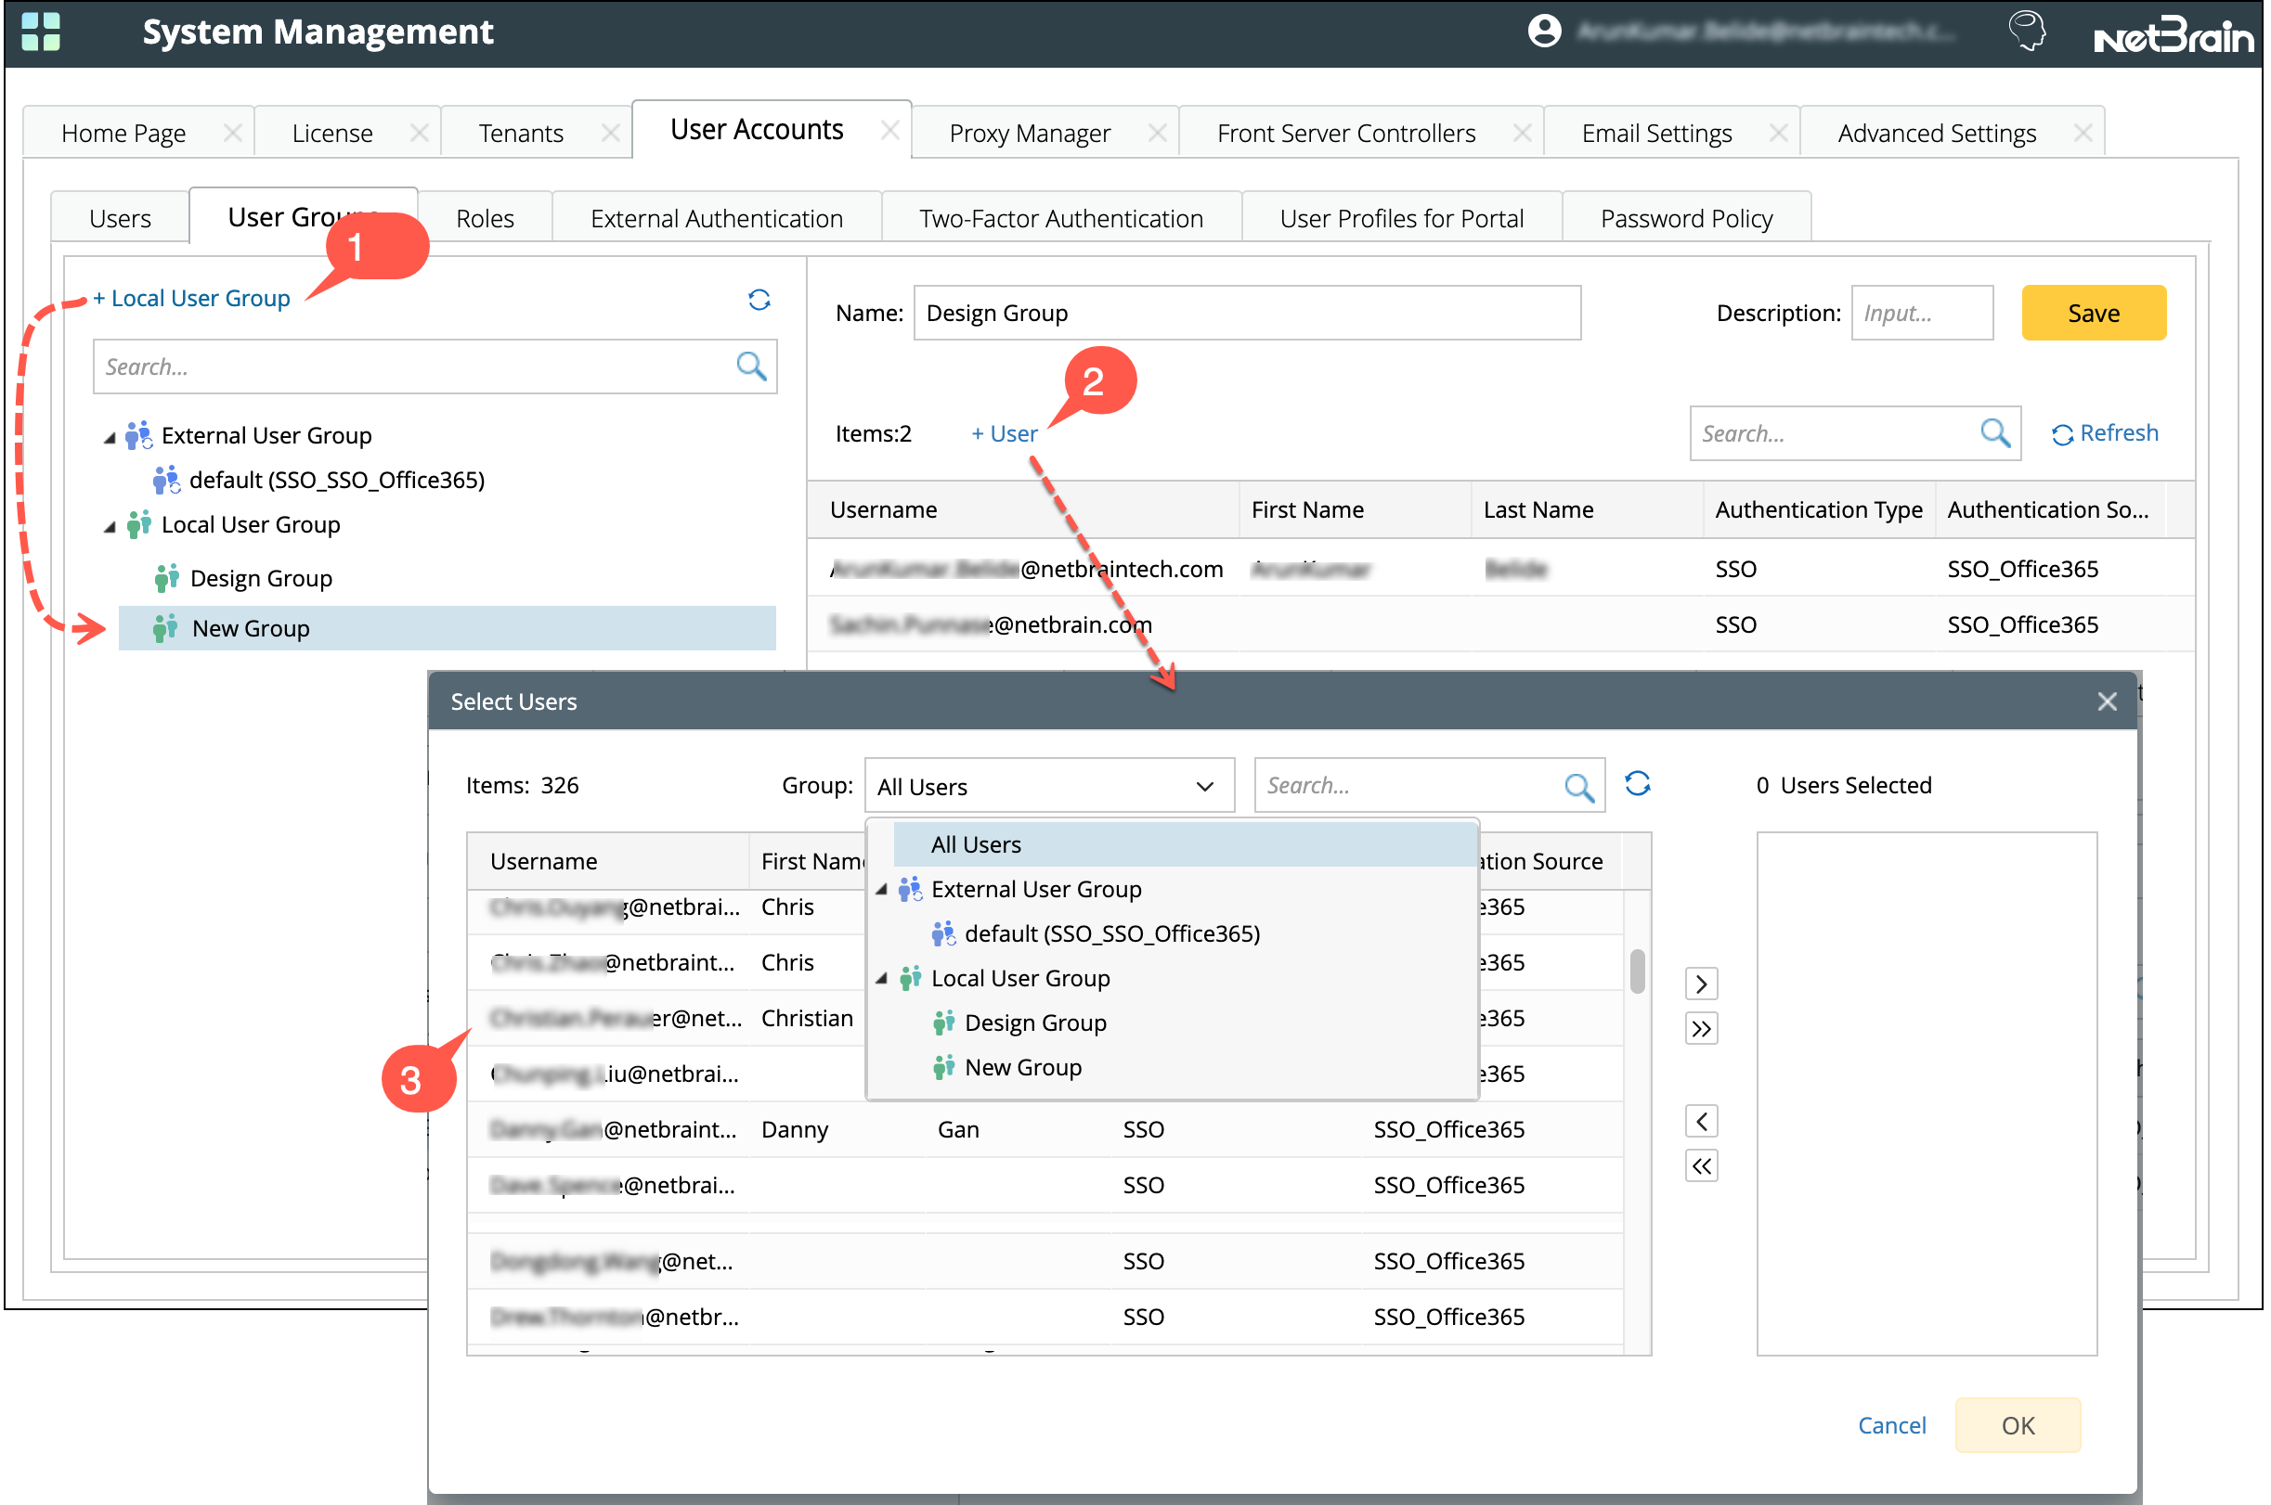Click the refresh icon in the Select Users dialog
The height and width of the screenshot is (1505, 2271).
point(1637,784)
